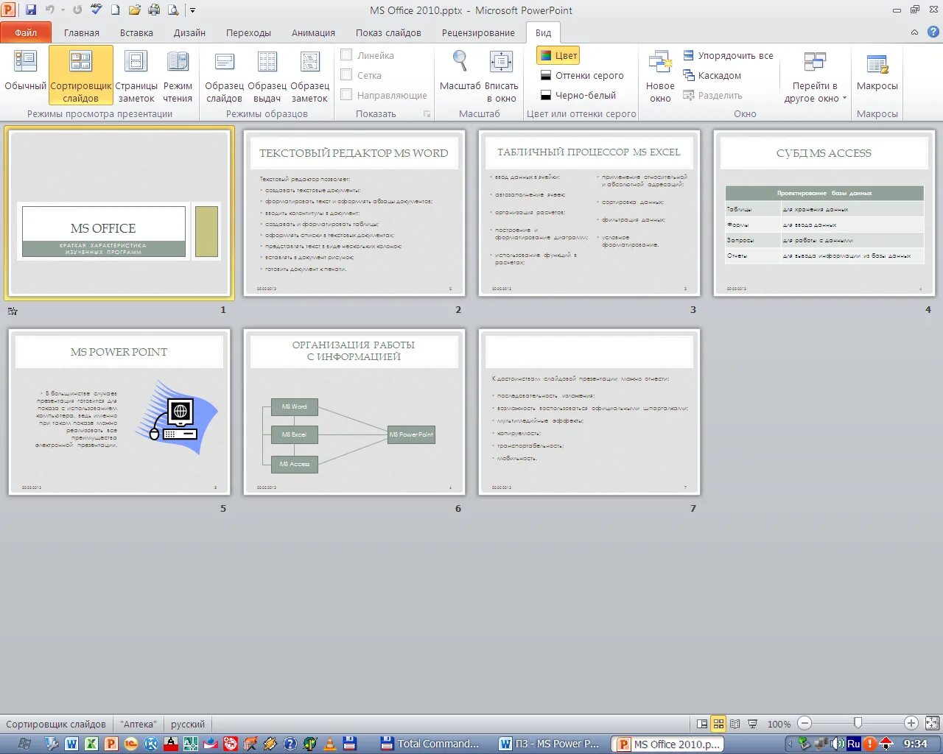The width and height of the screenshot is (943, 754).
Task: Click the 100% zoom level button
Action: click(x=779, y=724)
